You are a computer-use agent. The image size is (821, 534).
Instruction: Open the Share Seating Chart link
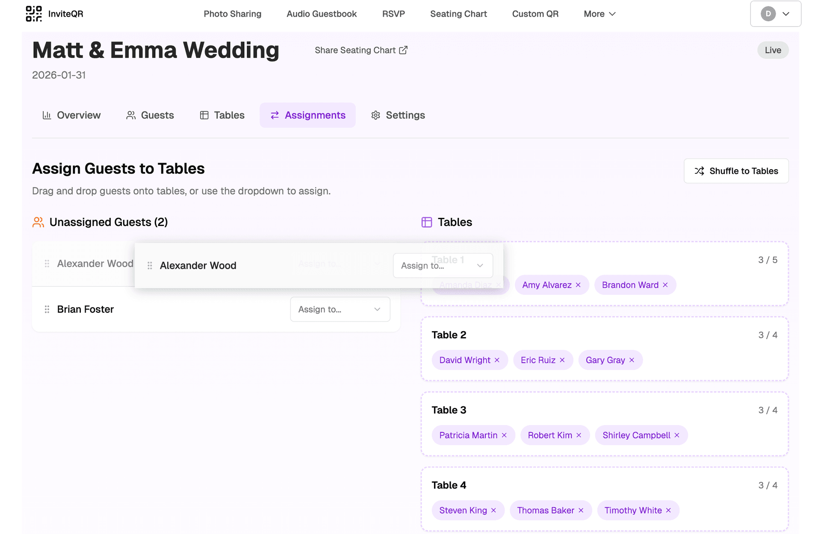click(x=355, y=50)
